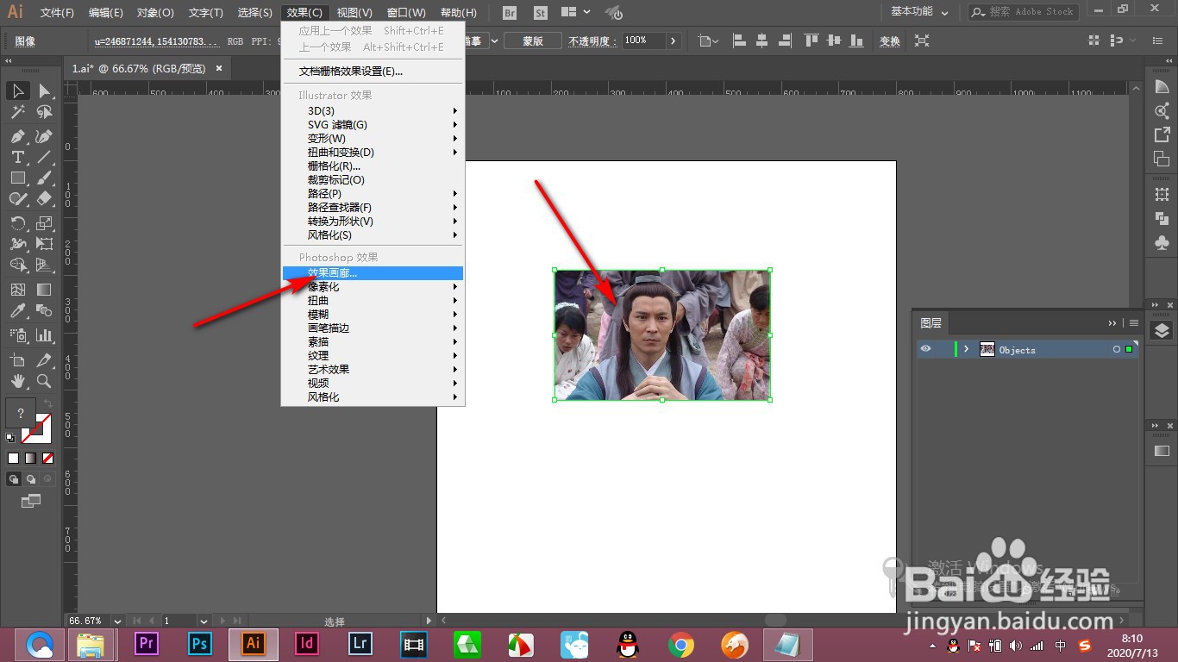Viewport: 1178px width, 662px height.
Task: Select the Rotate tool
Action: tap(17, 221)
